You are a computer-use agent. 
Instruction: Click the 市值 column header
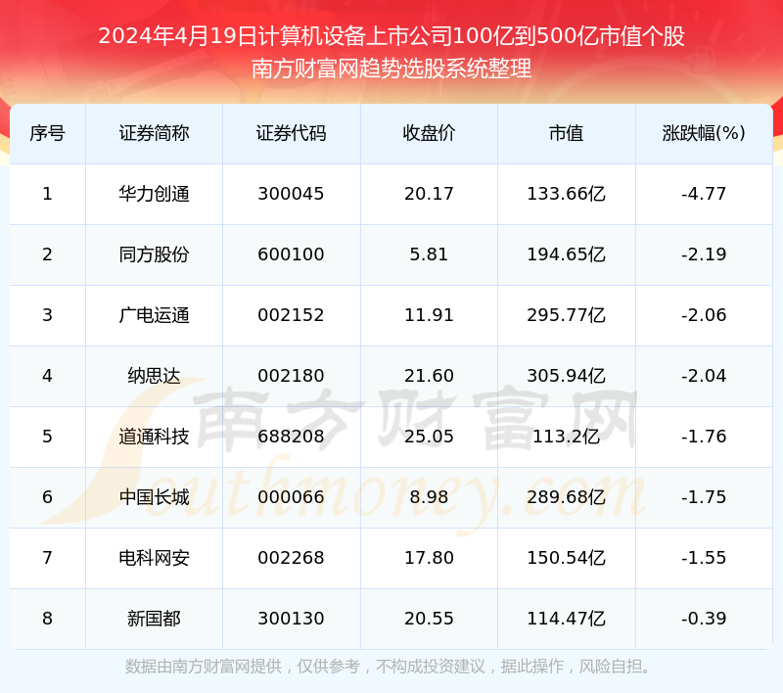point(567,133)
